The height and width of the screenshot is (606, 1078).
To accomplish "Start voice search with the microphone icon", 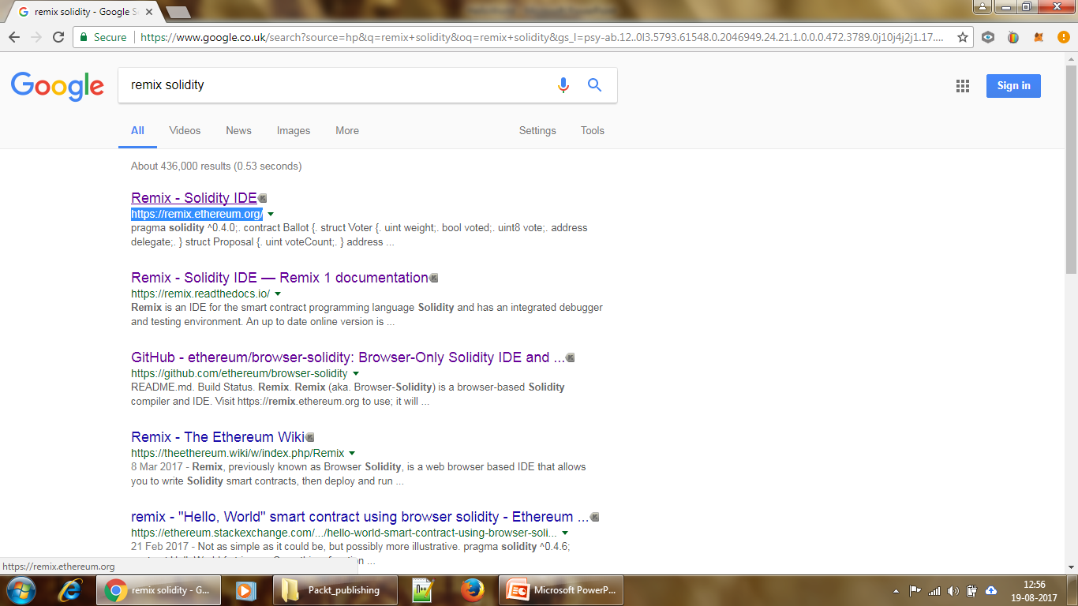I will tap(563, 85).
